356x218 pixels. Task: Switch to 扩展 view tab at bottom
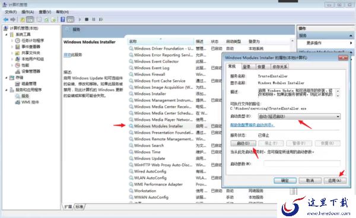coord(68,207)
